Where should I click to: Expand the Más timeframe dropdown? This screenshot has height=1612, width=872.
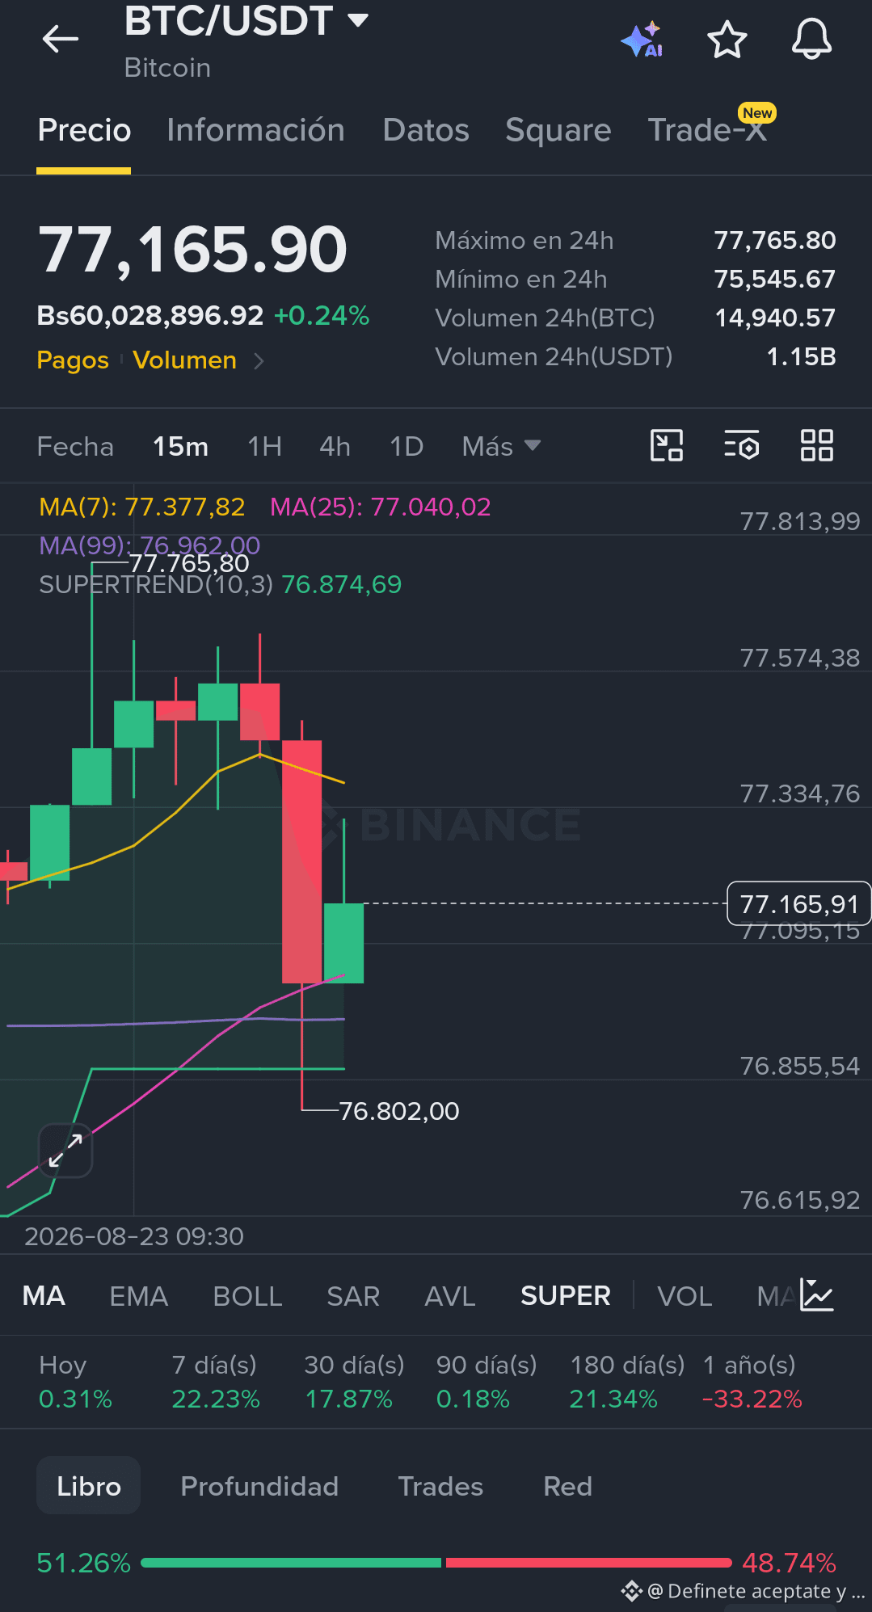point(501,446)
